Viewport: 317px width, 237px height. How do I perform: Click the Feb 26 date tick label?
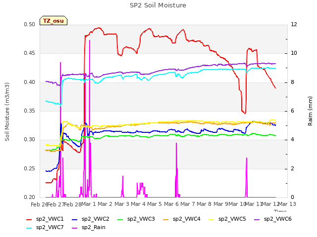tap(39, 204)
